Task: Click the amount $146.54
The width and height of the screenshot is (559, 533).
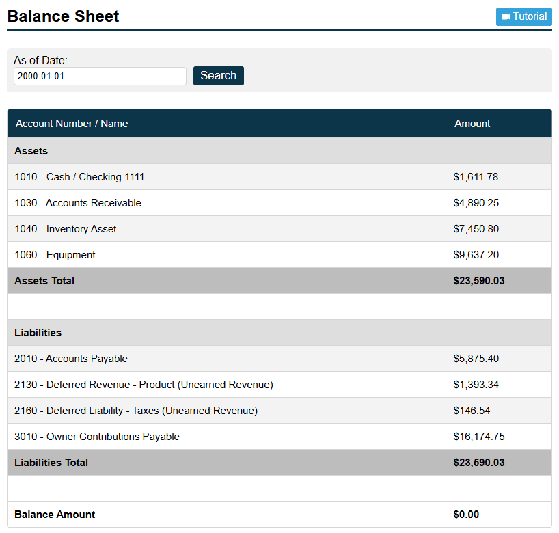Action: tap(472, 411)
